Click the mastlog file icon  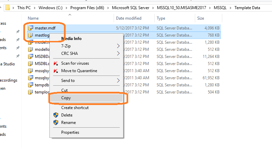tap(30, 35)
